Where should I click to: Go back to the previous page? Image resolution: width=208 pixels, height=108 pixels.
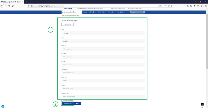[2, 6]
